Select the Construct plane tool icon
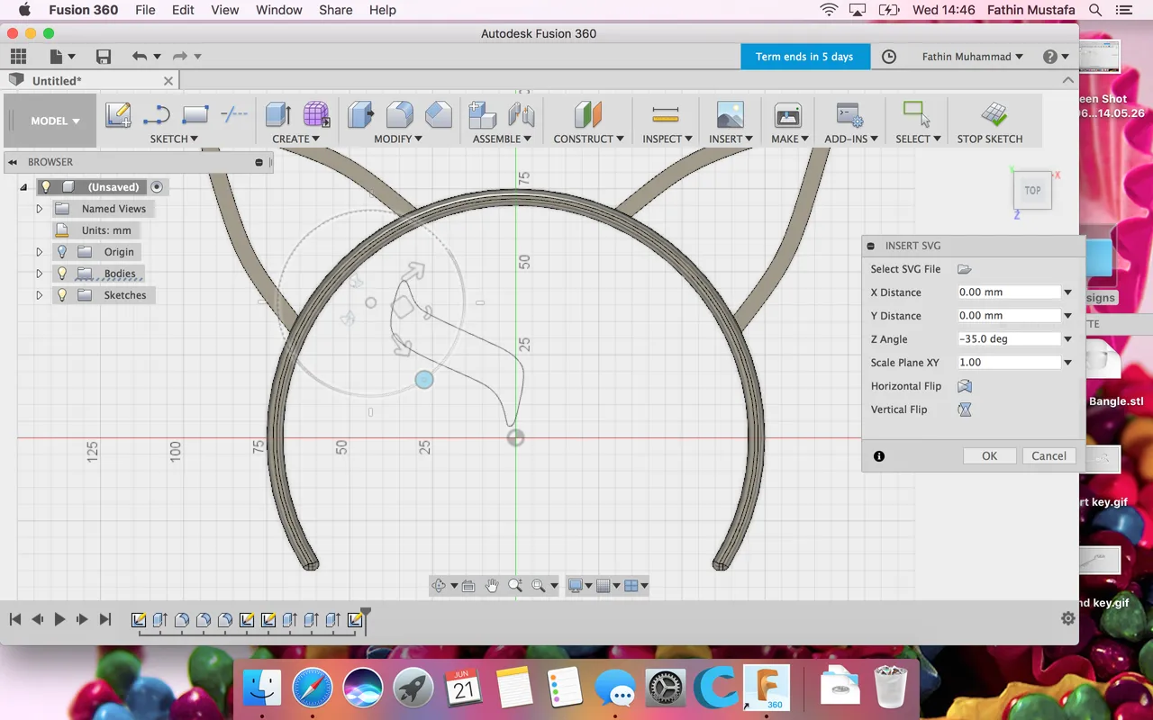The height and width of the screenshot is (720, 1153). (588, 115)
